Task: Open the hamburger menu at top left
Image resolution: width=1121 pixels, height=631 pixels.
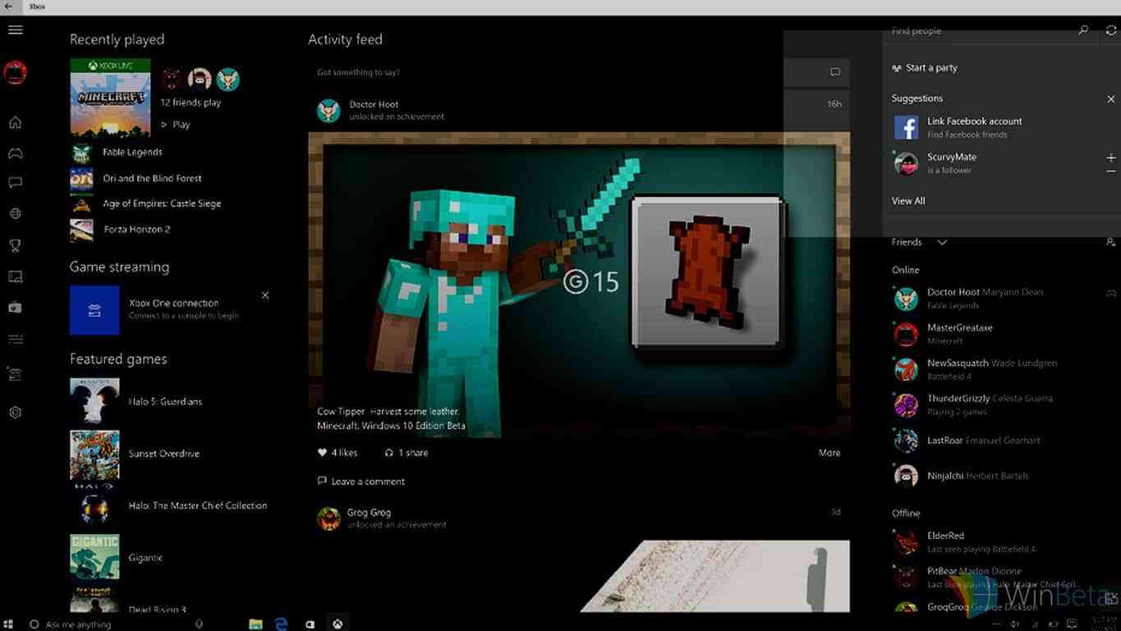Action: (15, 30)
